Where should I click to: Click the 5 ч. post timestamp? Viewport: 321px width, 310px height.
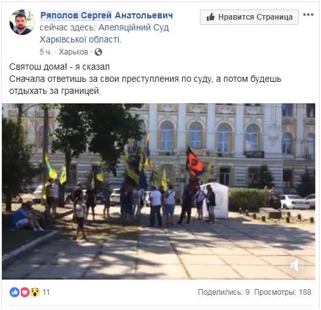click(x=46, y=52)
